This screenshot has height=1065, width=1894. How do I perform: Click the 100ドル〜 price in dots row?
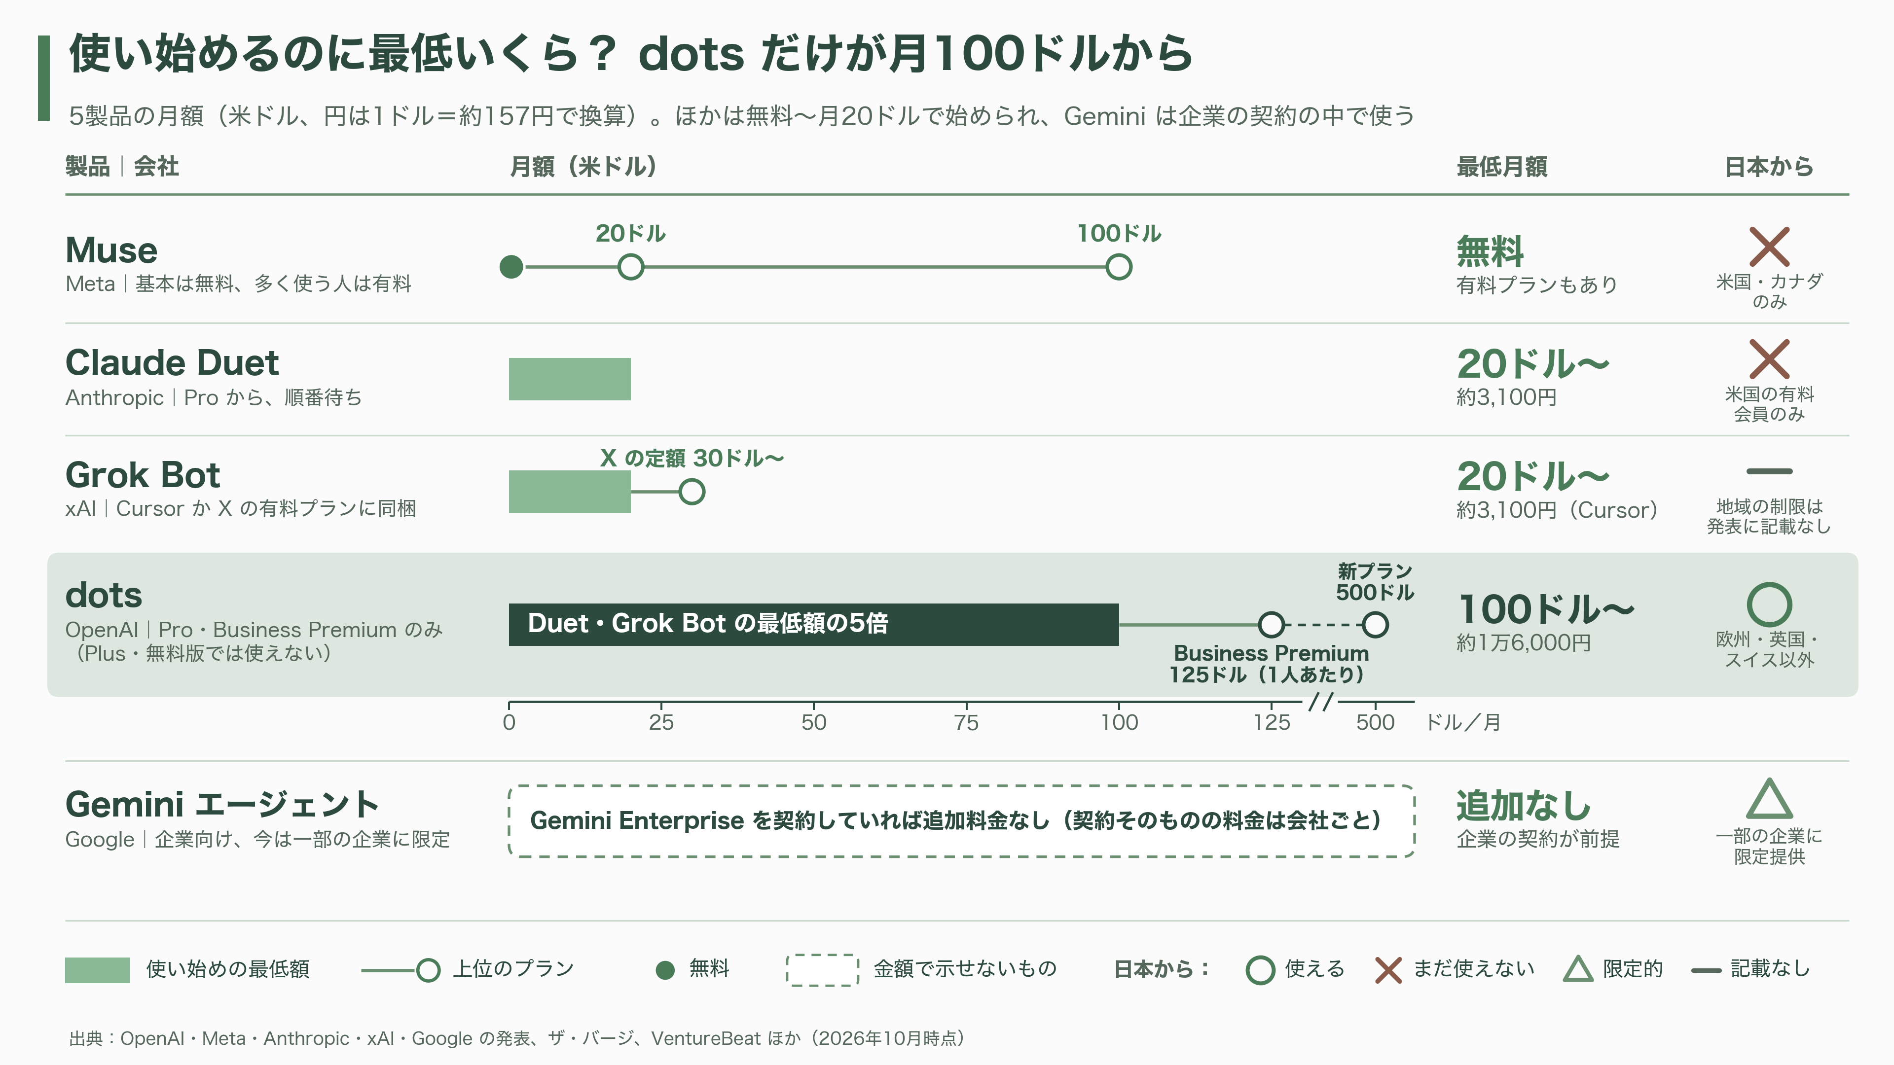(x=1546, y=608)
